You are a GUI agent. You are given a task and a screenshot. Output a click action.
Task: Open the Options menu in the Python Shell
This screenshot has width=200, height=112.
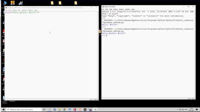click(121, 9)
